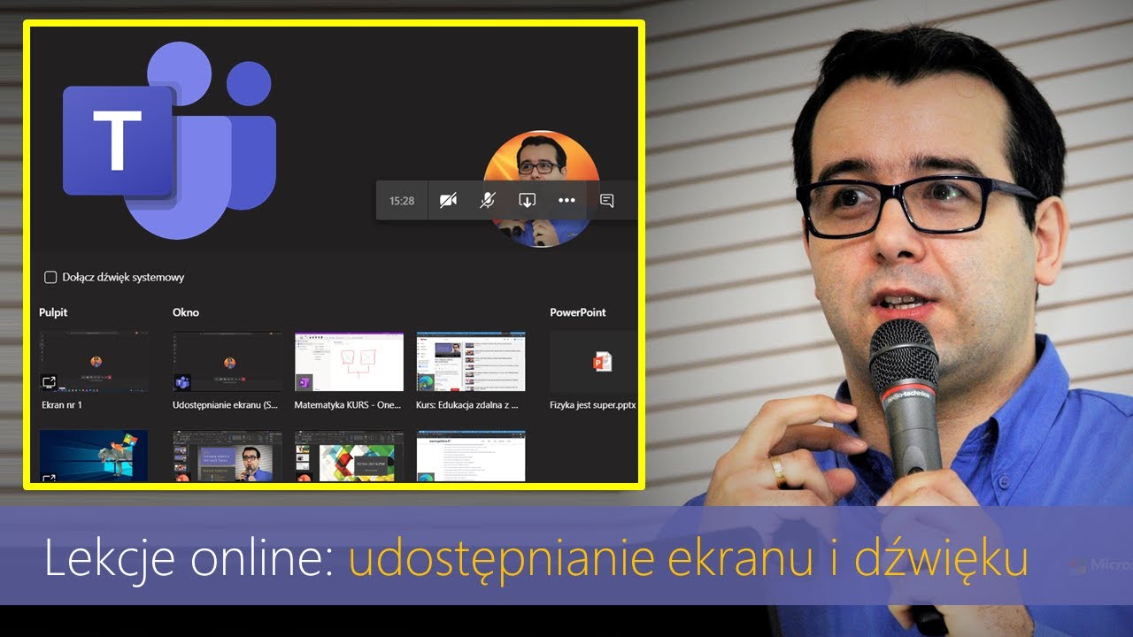
Task: Open the More actions ellipsis menu
Action: coord(566,201)
